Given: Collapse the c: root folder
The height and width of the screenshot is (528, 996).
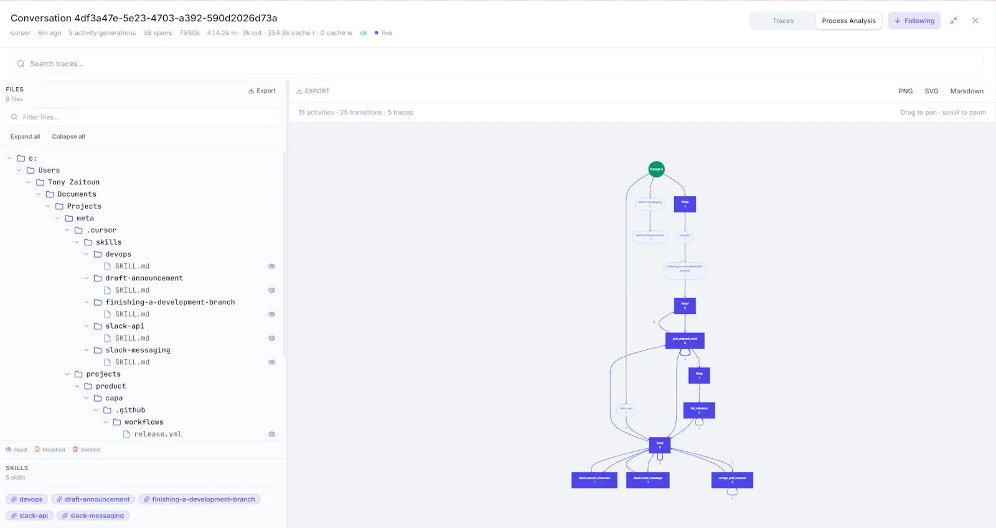Looking at the screenshot, I should tap(9, 158).
